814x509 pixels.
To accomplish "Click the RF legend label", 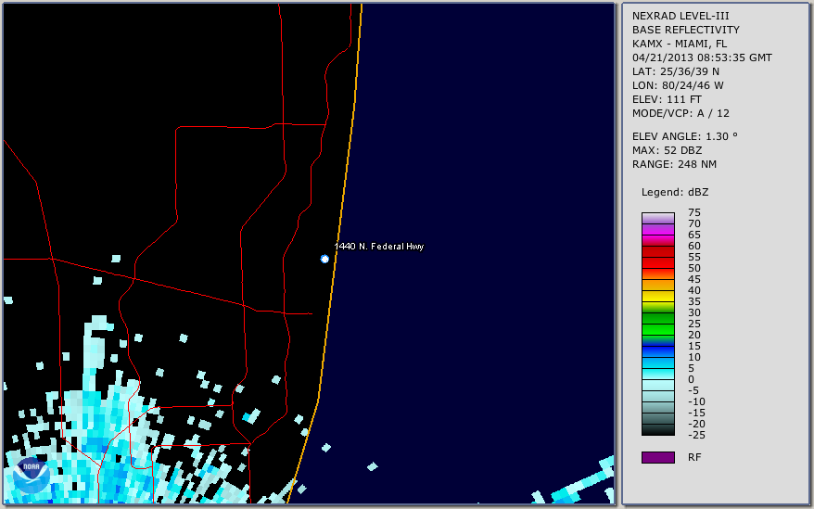I will (x=694, y=457).
